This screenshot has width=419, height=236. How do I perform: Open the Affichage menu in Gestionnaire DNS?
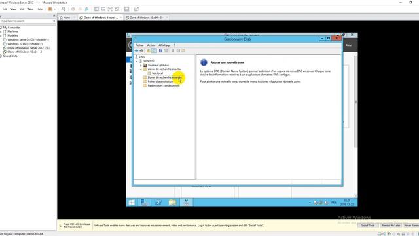(164, 45)
